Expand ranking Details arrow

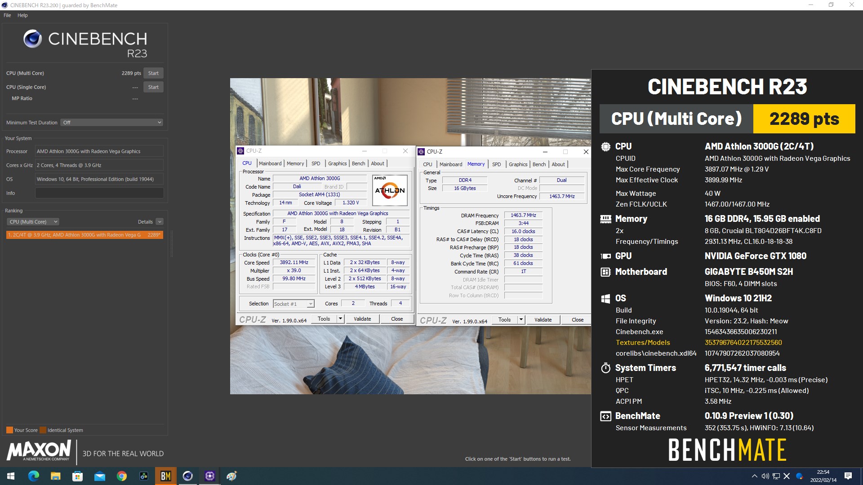point(160,222)
